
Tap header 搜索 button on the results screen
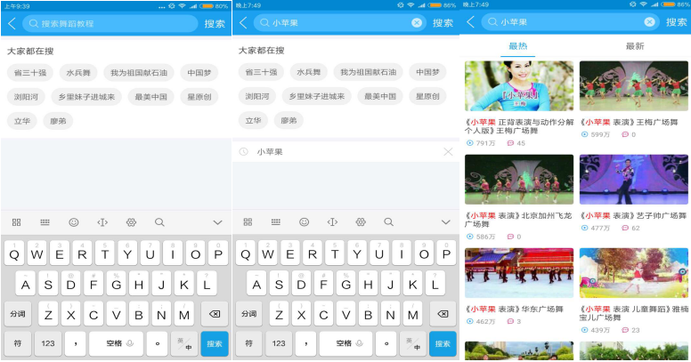coord(676,22)
